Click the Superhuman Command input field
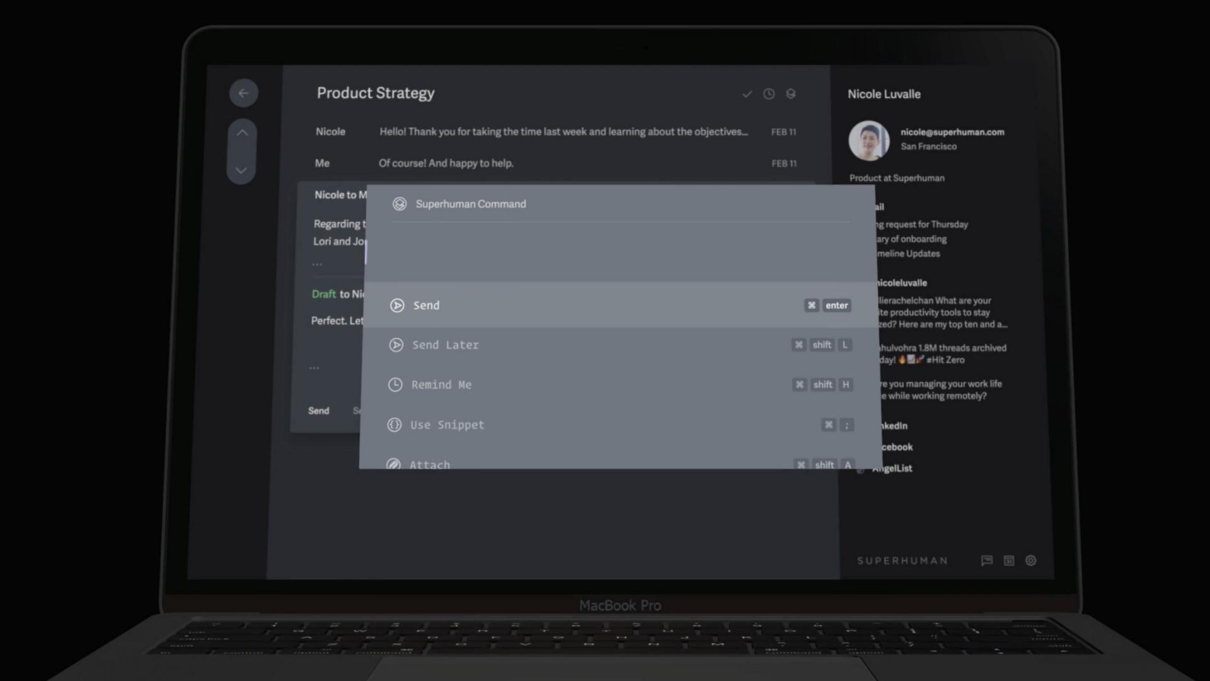This screenshot has height=681, width=1210. [x=621, y=252]
